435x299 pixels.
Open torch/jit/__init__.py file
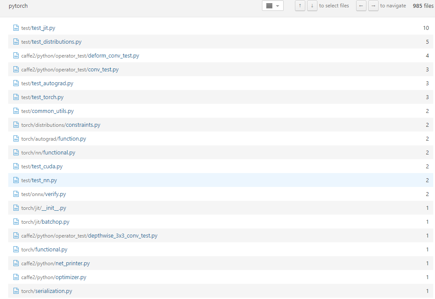pyautogui.click(x=44, y=208)
